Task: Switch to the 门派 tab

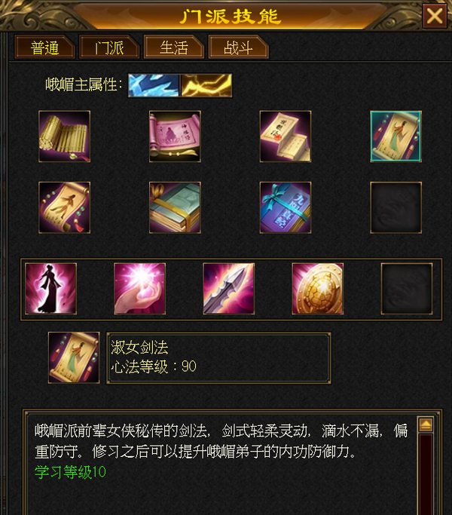Action: pyautogui.click(x=109, y=48)
